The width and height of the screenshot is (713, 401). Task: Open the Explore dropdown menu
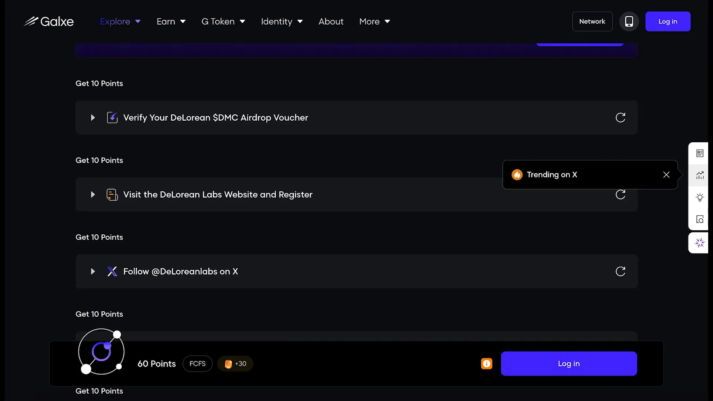coord(120,22)
